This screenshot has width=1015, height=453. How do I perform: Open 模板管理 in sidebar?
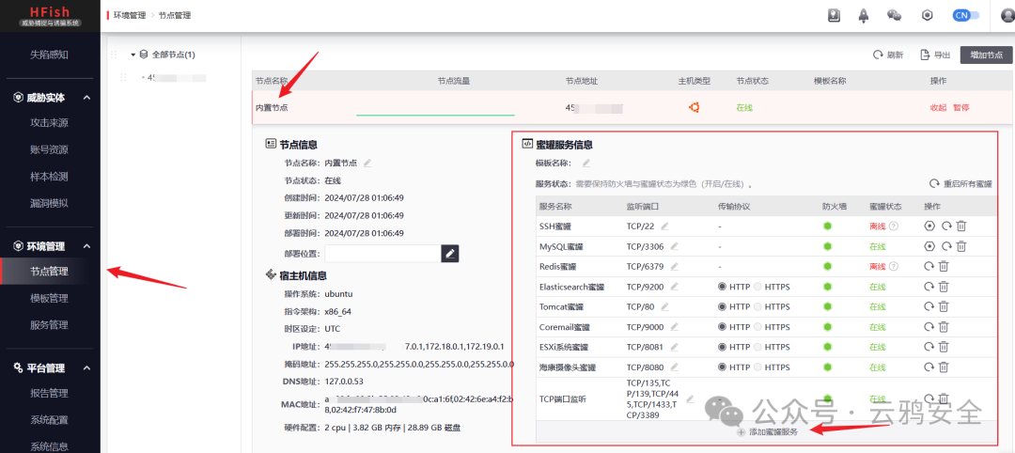[49, 298]
